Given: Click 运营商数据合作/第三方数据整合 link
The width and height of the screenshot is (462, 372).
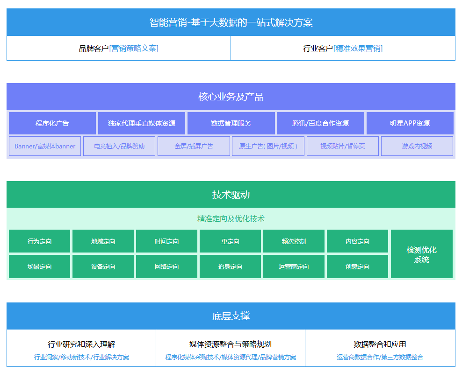Looking at the screenshot, I should tap(380, 357).
